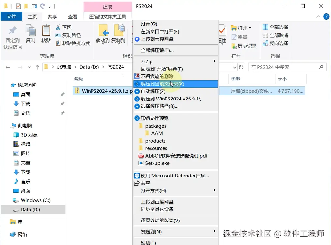This screenshot has width=331, height=245.
Task: Select Windows (C:) in navigation pane
Action: click(32, 200)
